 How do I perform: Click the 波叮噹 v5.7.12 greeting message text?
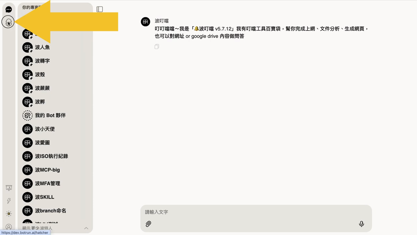(262, 32)
